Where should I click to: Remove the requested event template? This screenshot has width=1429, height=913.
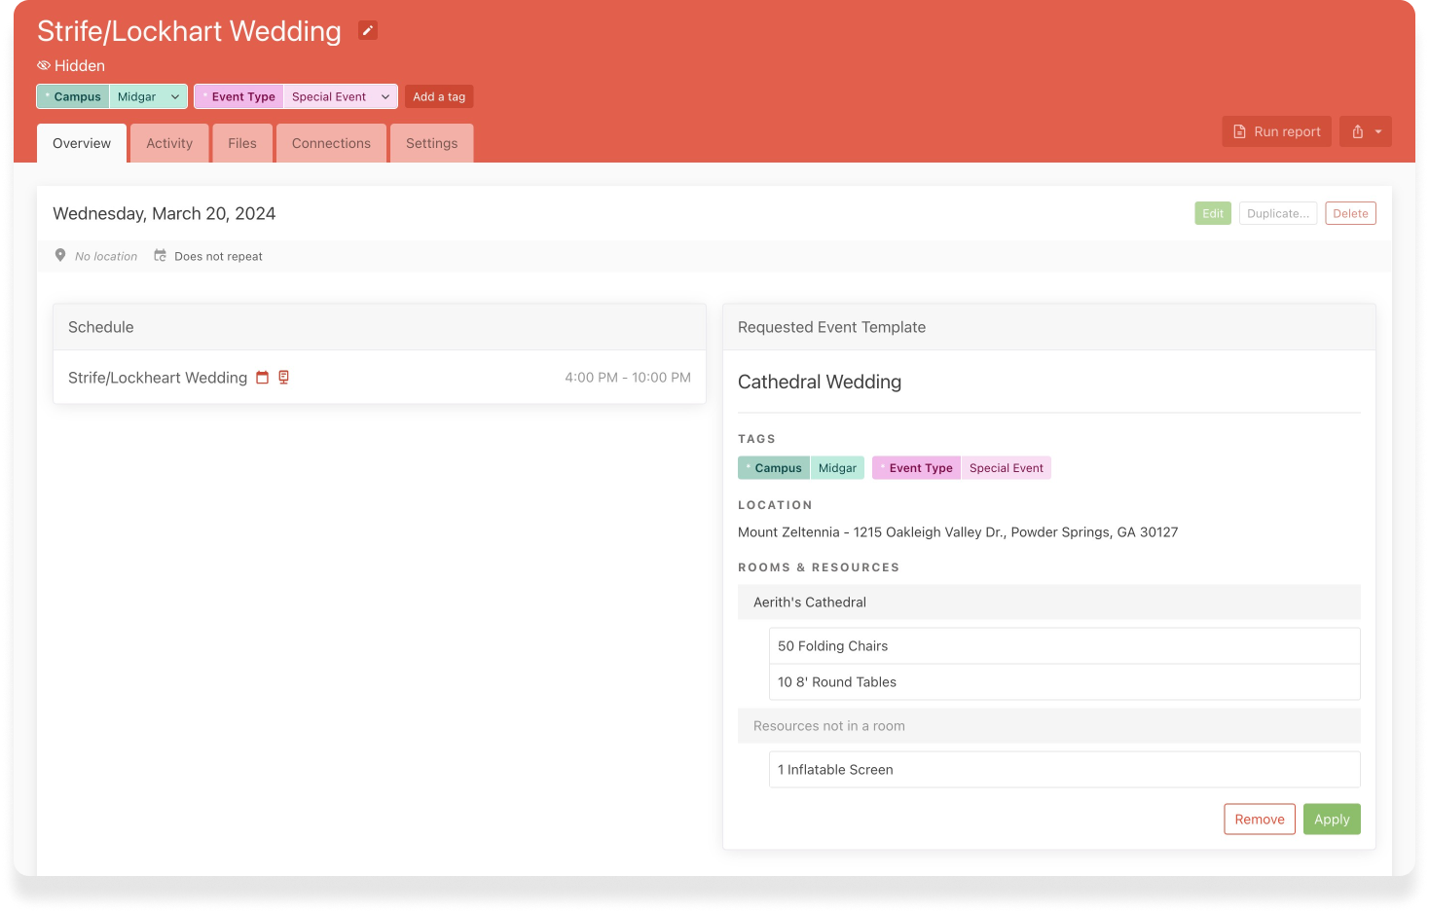point(1259,820)
